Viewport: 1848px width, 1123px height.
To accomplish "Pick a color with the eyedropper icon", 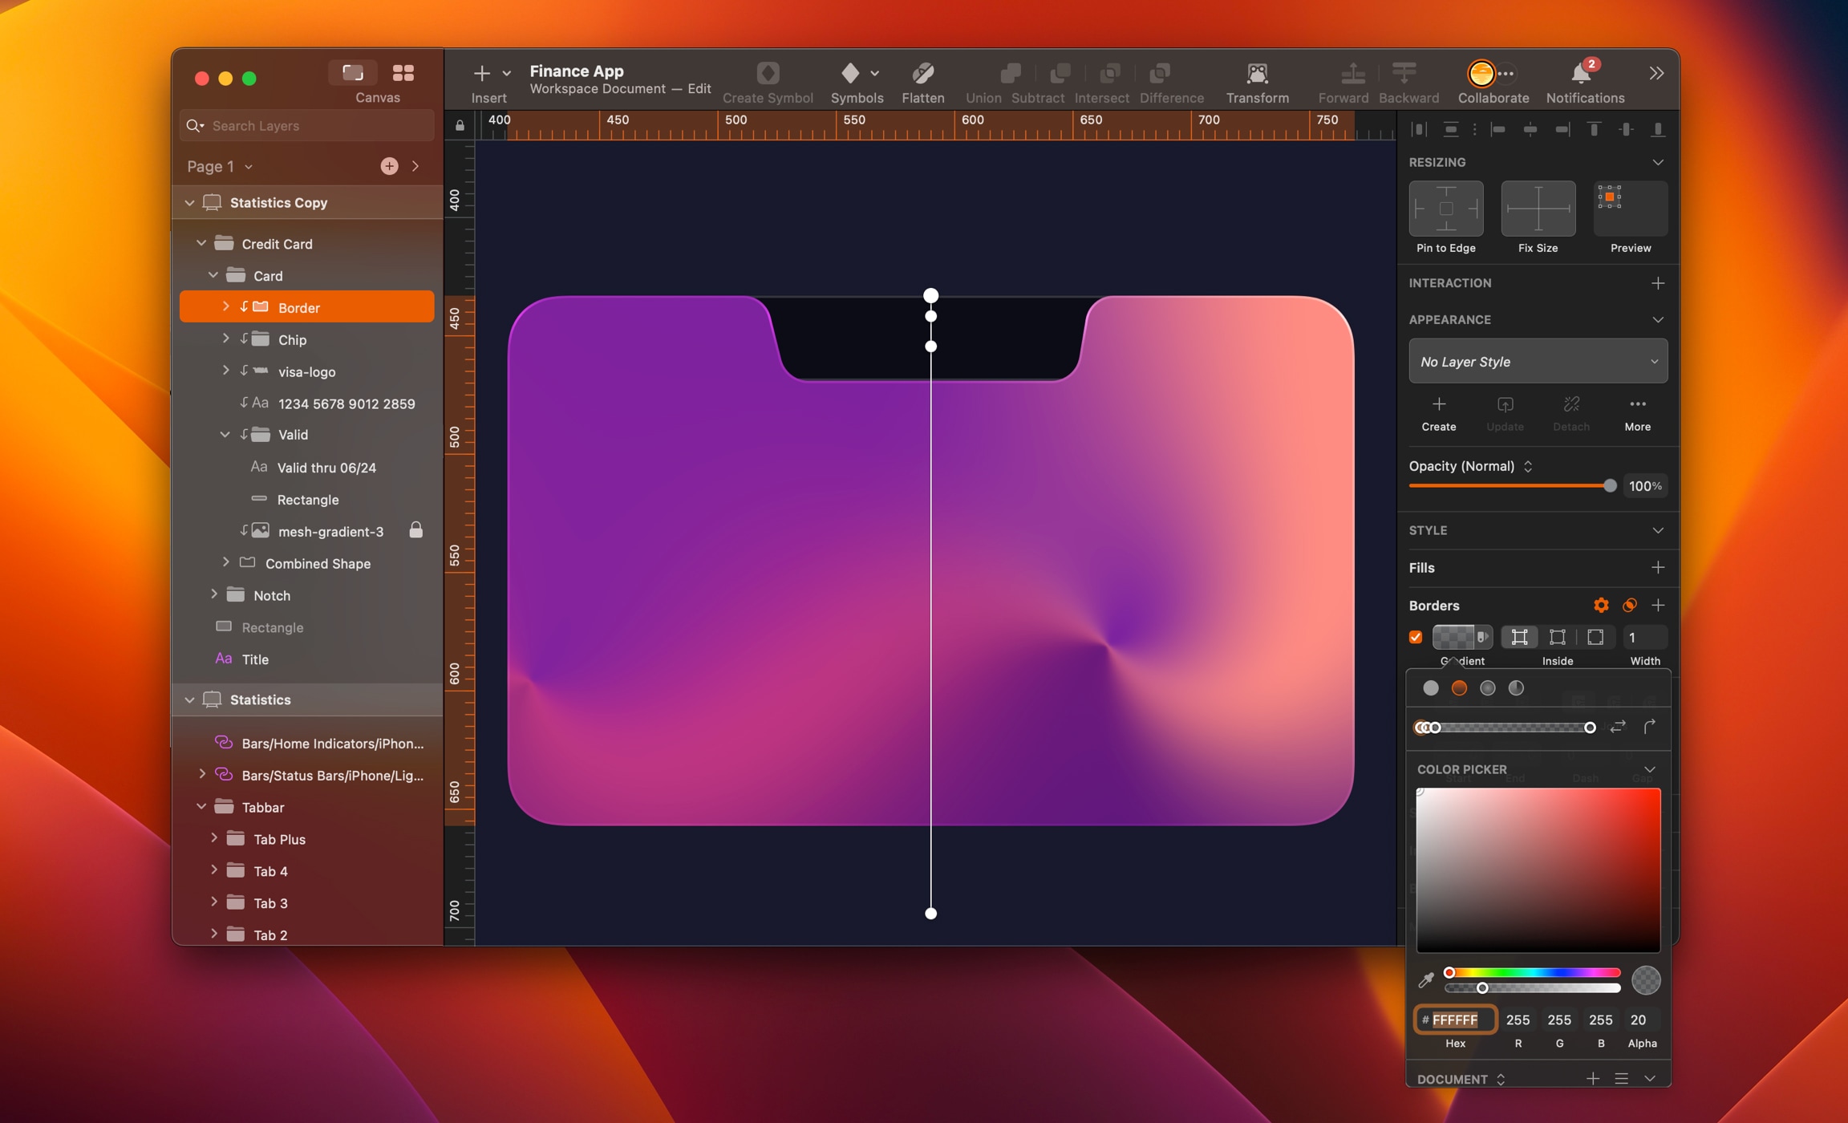I will pyautogui.click(x=1427, y=979).
